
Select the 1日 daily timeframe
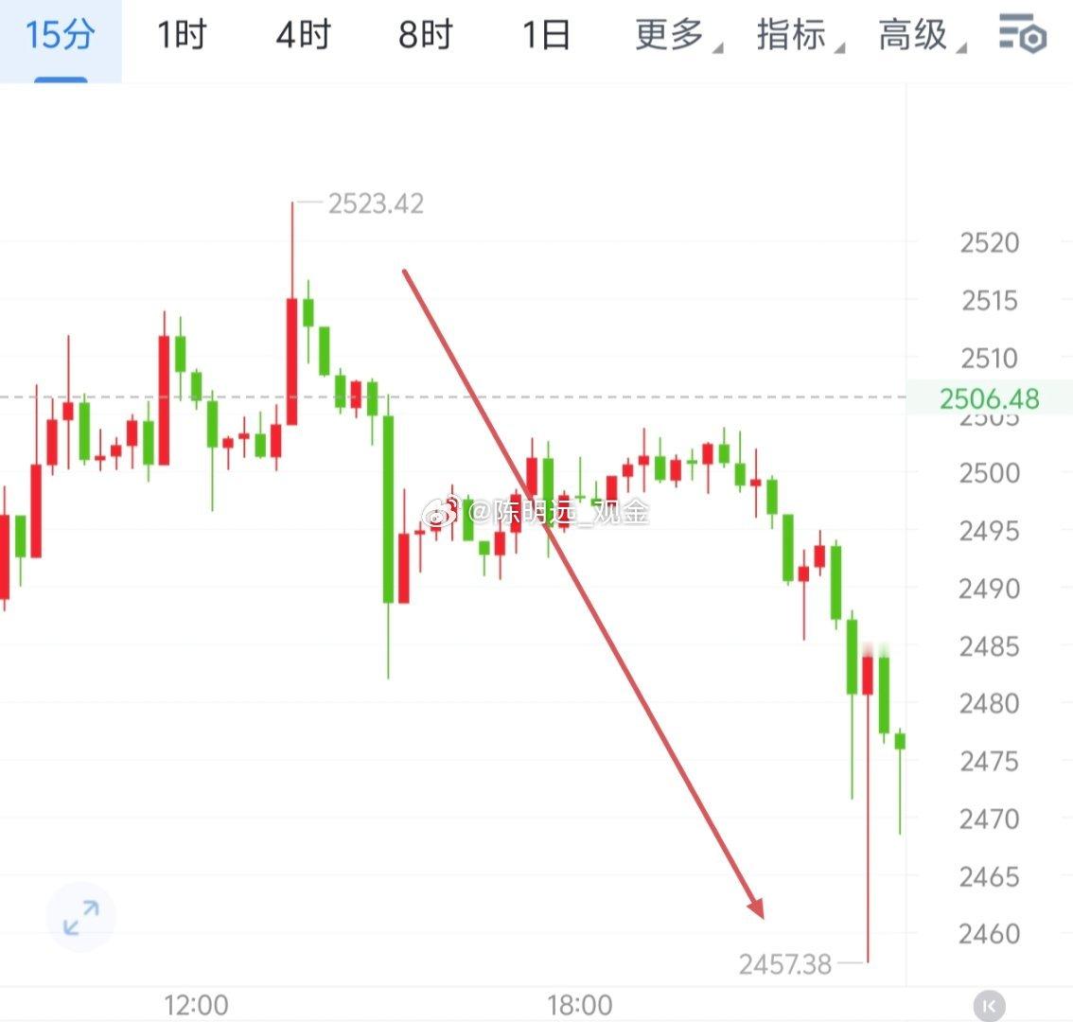tap(546, 35)
